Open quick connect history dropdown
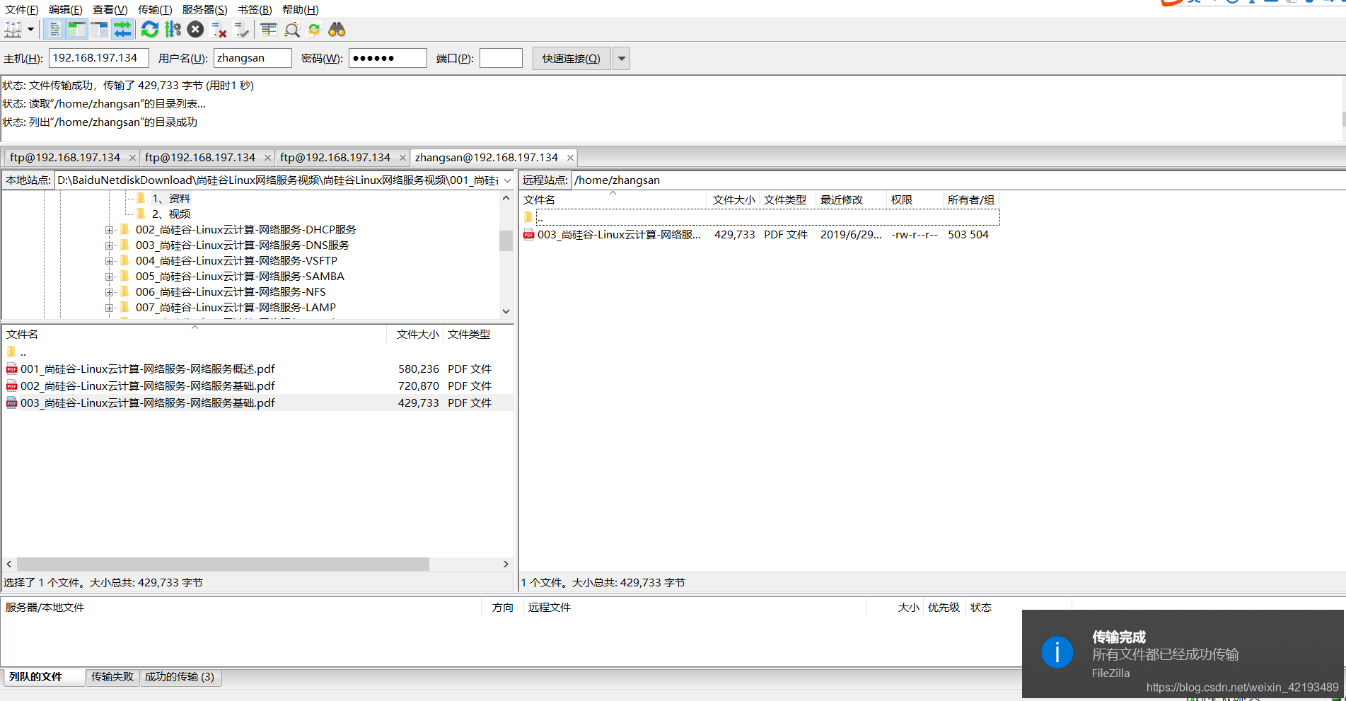 621,58
